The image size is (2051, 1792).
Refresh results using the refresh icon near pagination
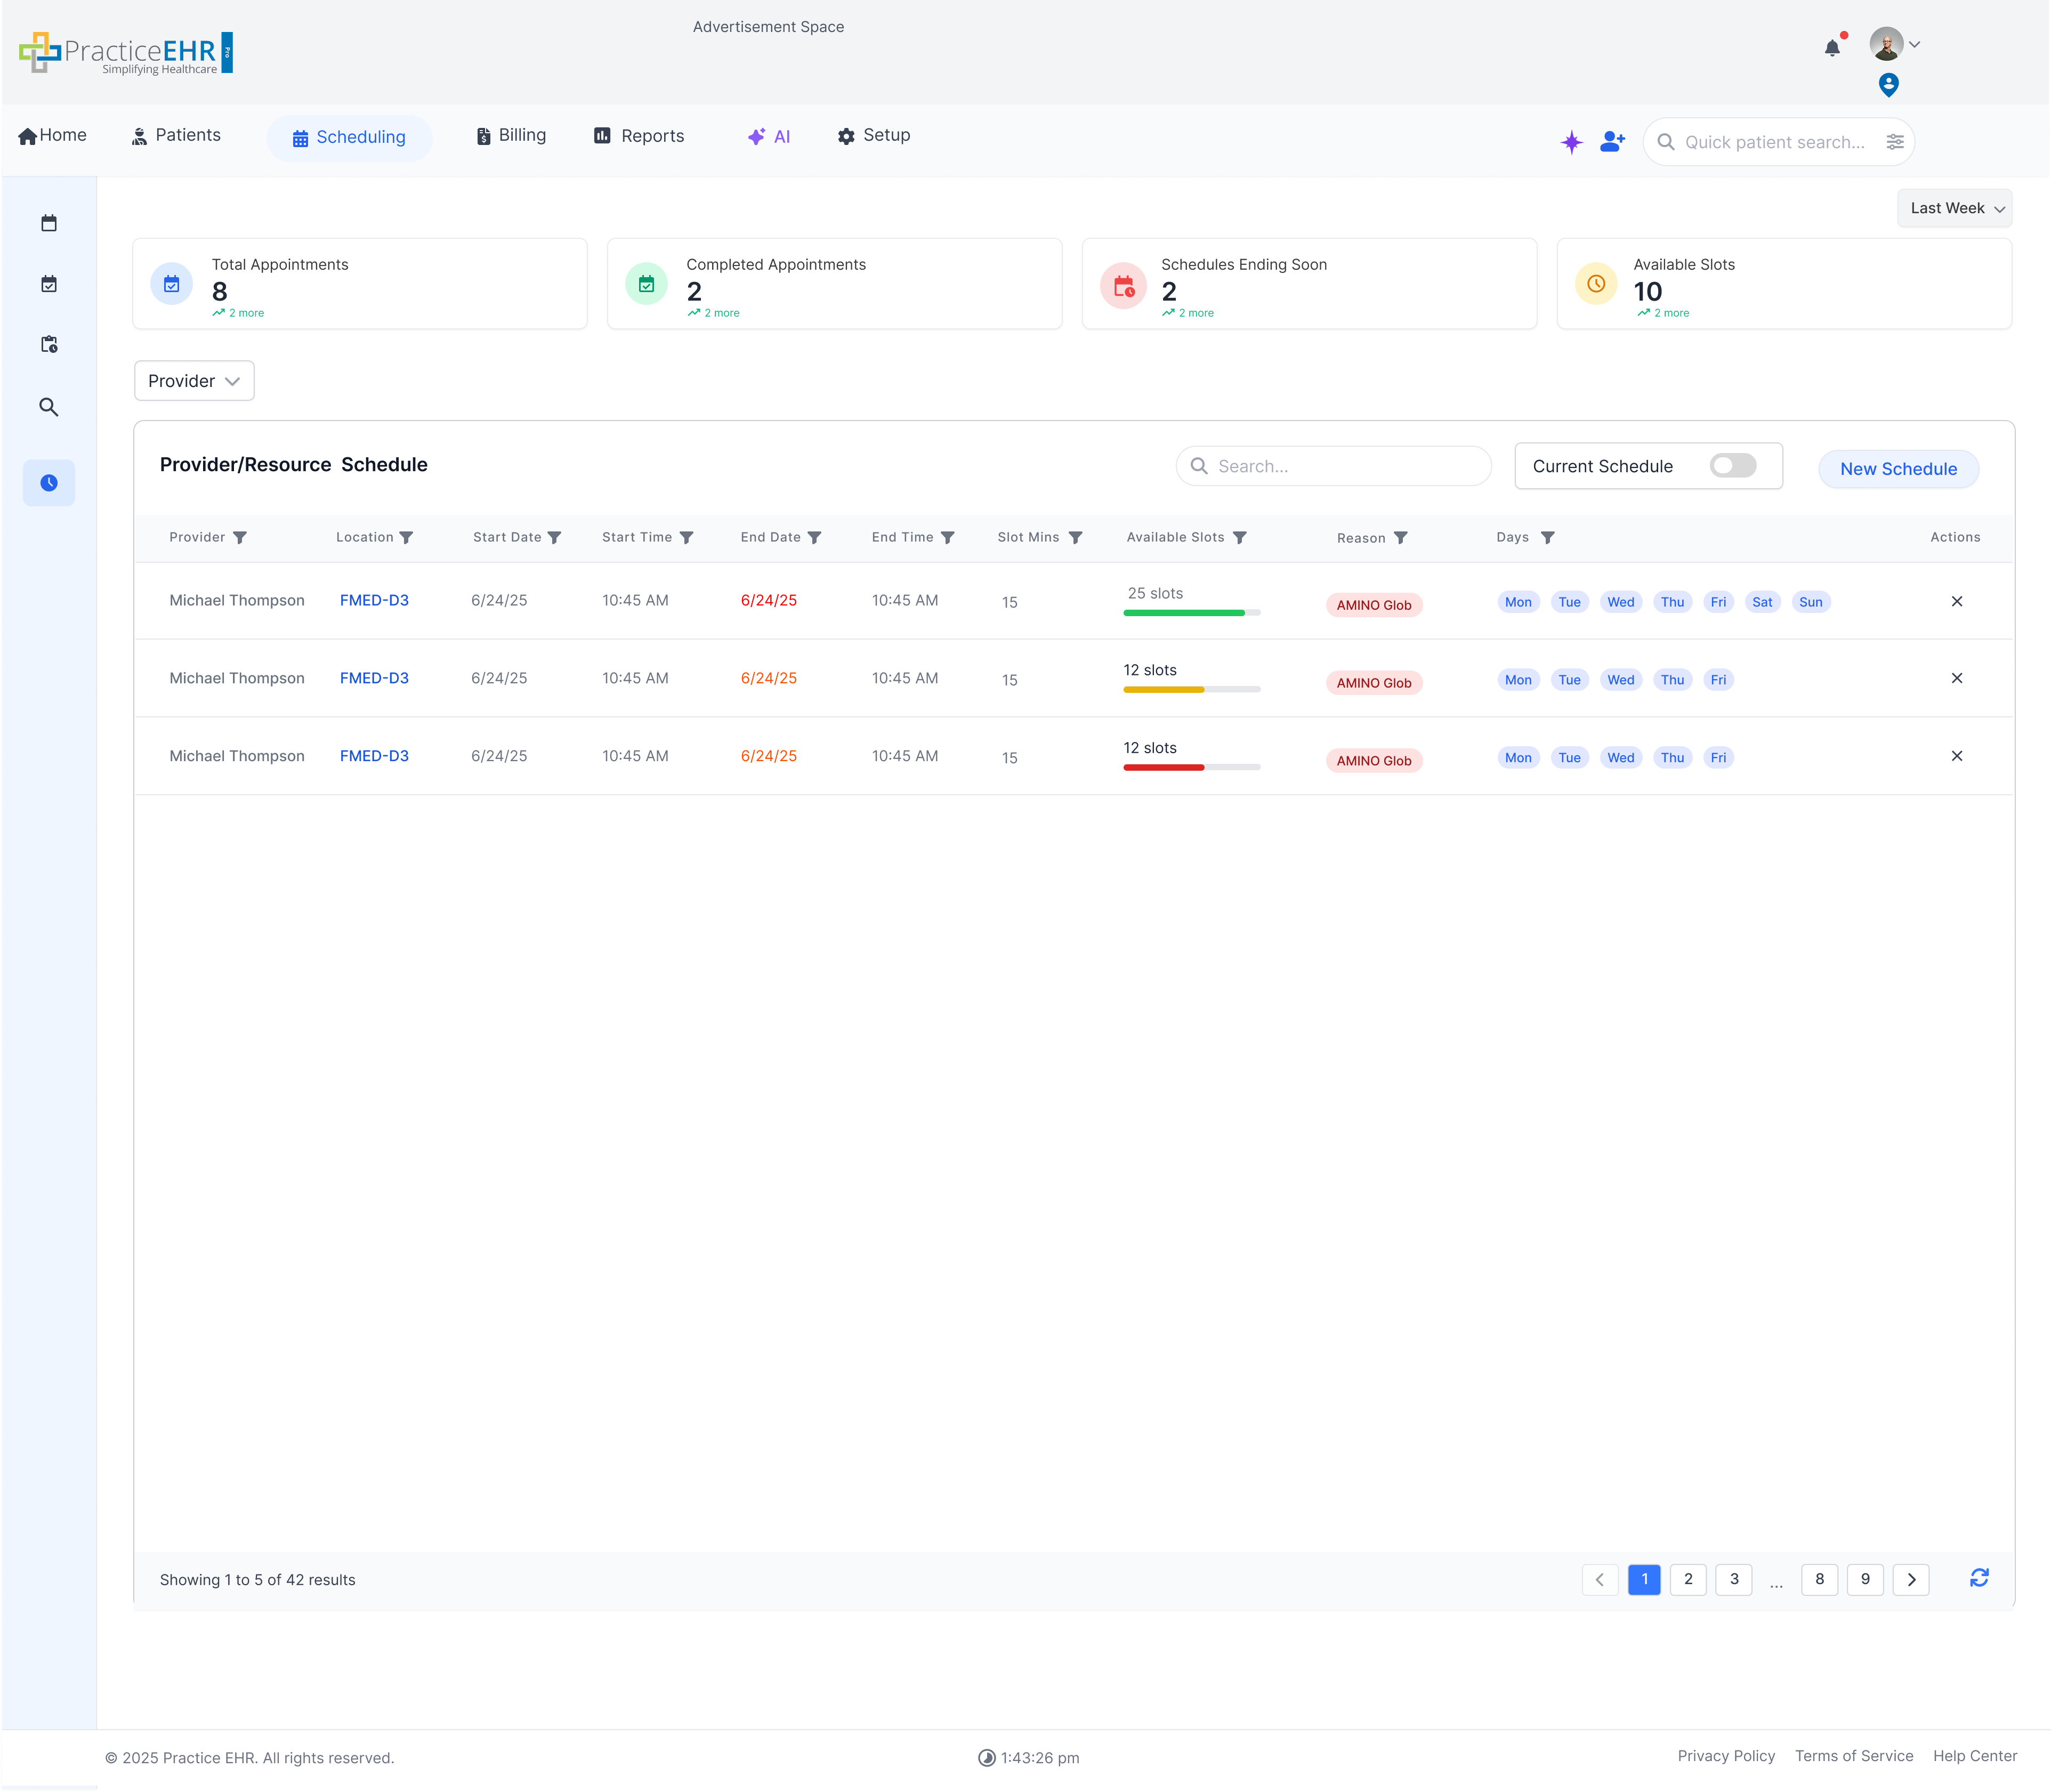pyautogui.click(x=1980, y=1578)
